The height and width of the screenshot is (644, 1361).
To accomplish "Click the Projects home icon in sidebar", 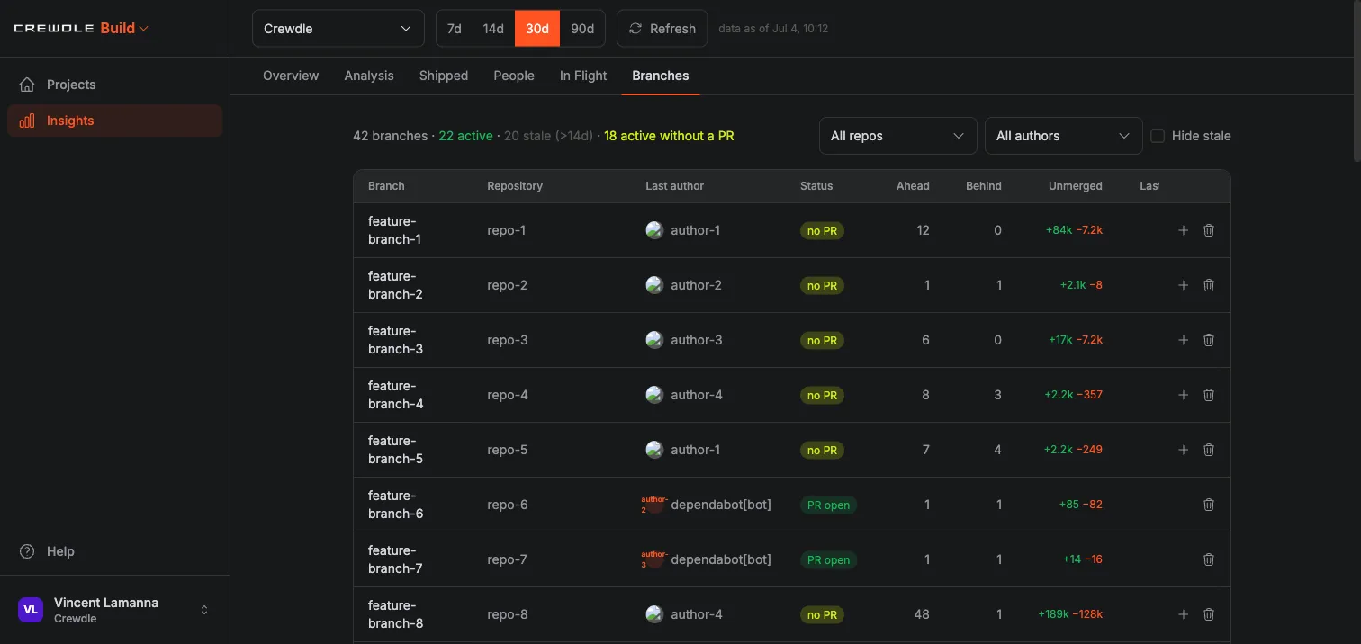I will [x=27, y=85].
